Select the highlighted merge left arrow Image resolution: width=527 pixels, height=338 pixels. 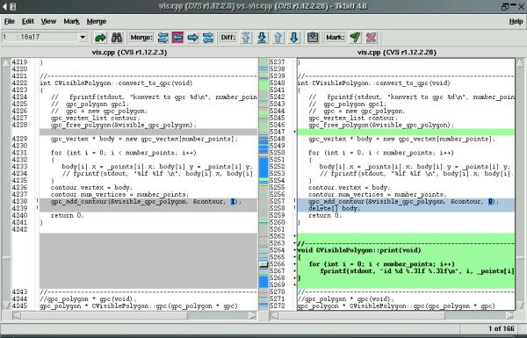[177, 37]
